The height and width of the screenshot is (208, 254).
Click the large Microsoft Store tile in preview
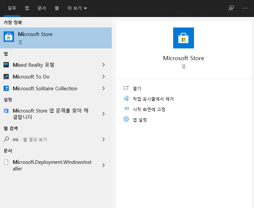[x=183, y=38]
